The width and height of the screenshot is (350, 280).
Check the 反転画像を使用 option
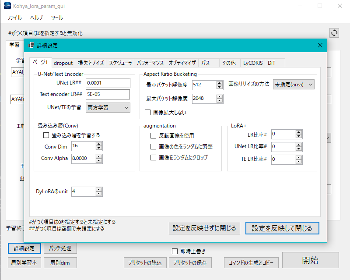(153, 136)
